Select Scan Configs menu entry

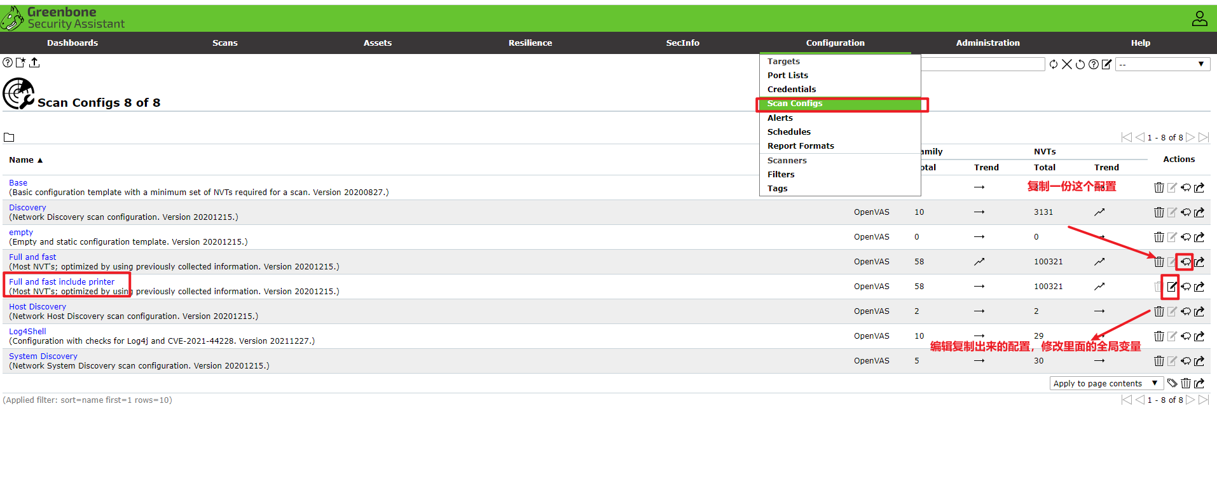[840, 104]
